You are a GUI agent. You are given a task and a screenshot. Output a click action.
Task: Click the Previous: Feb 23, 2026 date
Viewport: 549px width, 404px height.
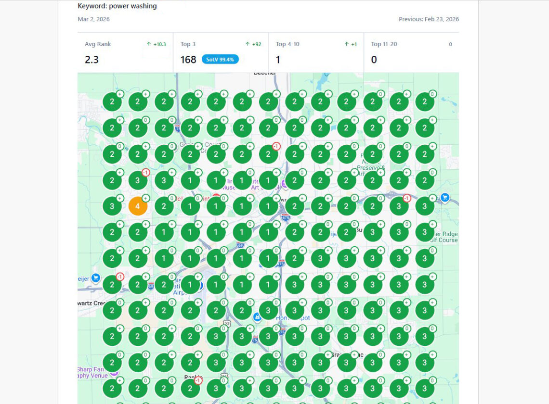click(x=429, y=19)
